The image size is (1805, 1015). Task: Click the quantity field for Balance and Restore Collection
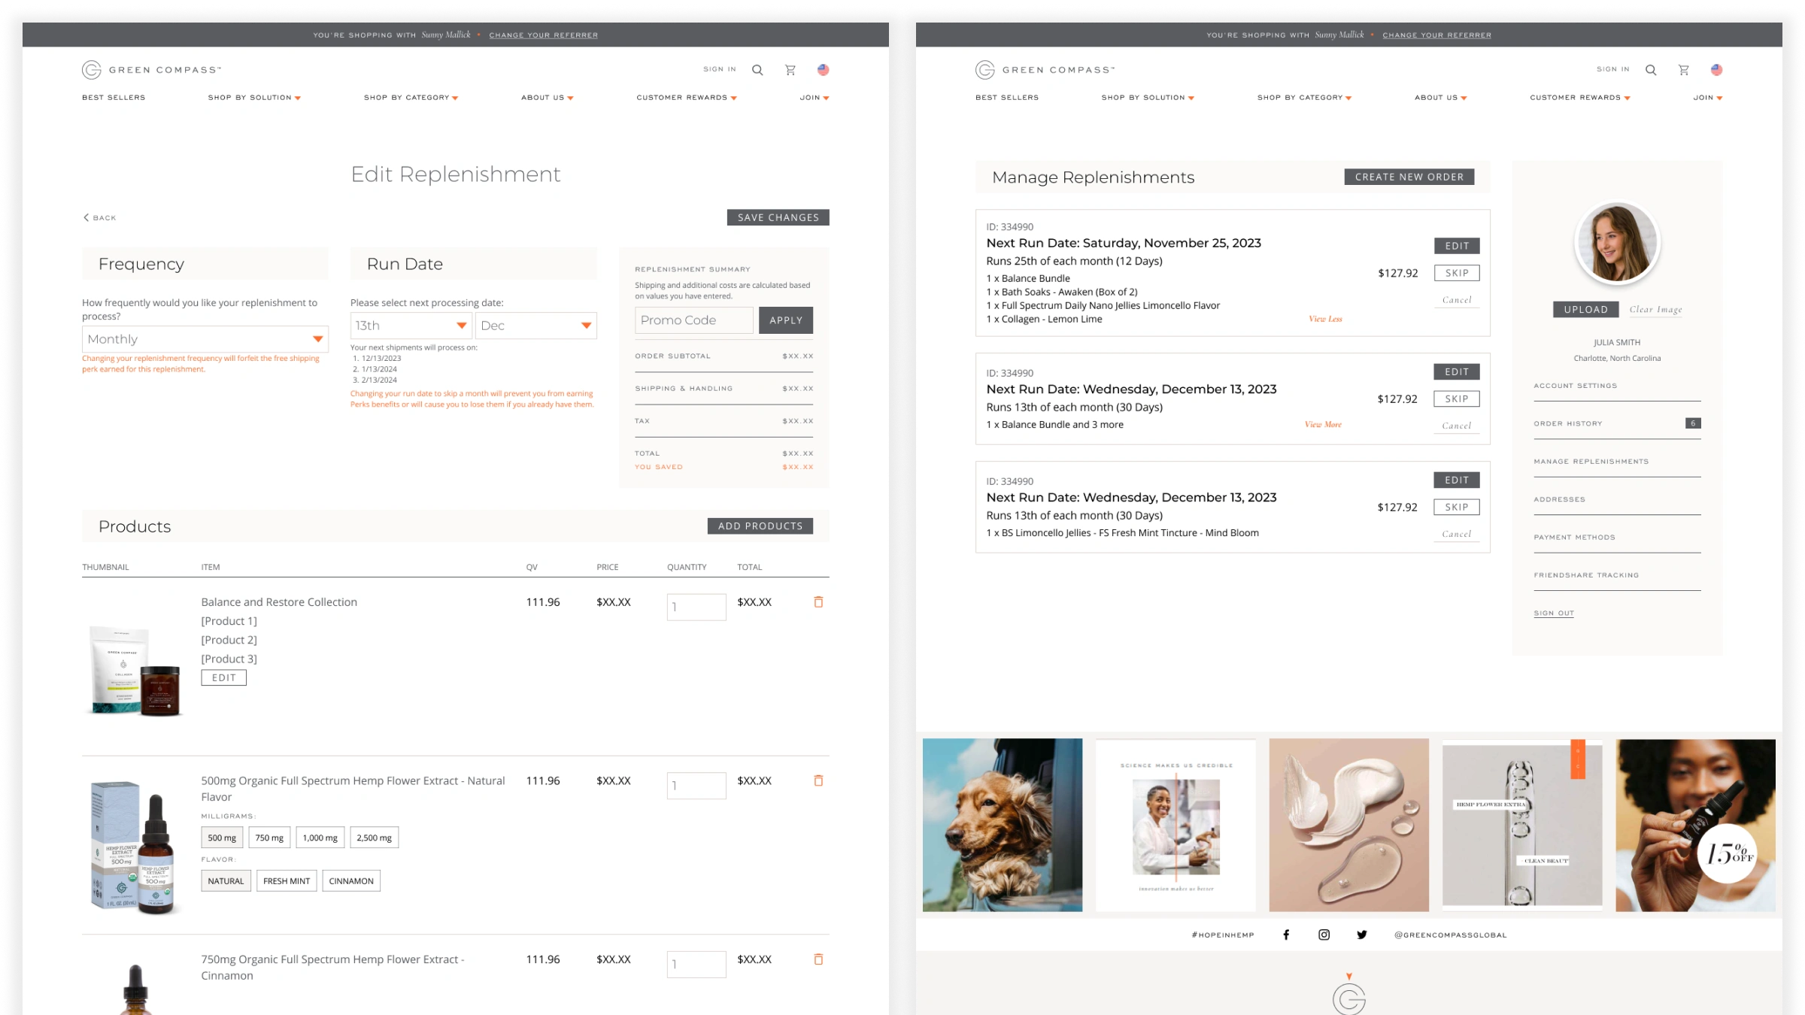tap(696, 607)
